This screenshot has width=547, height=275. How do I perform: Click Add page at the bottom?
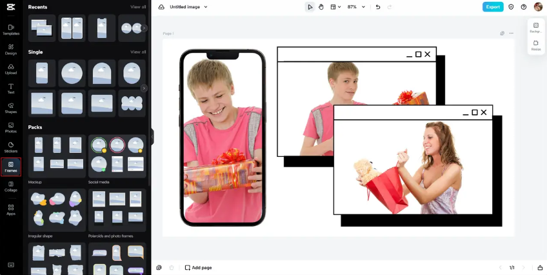[x=198, y=267]
